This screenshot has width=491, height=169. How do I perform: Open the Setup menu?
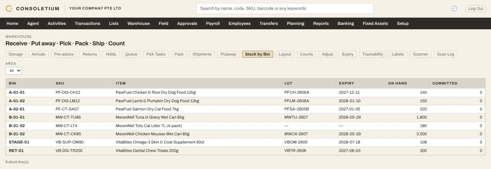403,24
